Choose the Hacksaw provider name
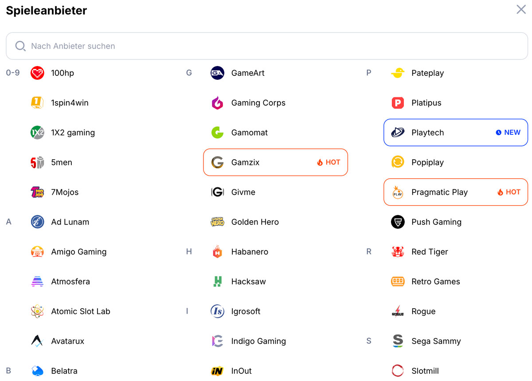This screenshot has height=381, width=532. click(x=248, y=281)
